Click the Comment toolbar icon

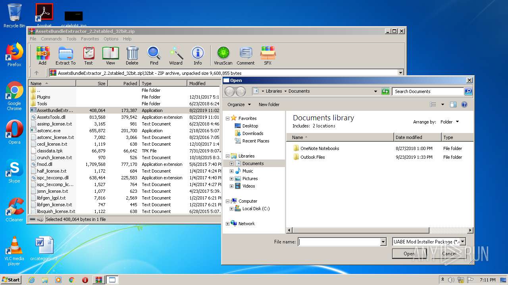[246, 55]
